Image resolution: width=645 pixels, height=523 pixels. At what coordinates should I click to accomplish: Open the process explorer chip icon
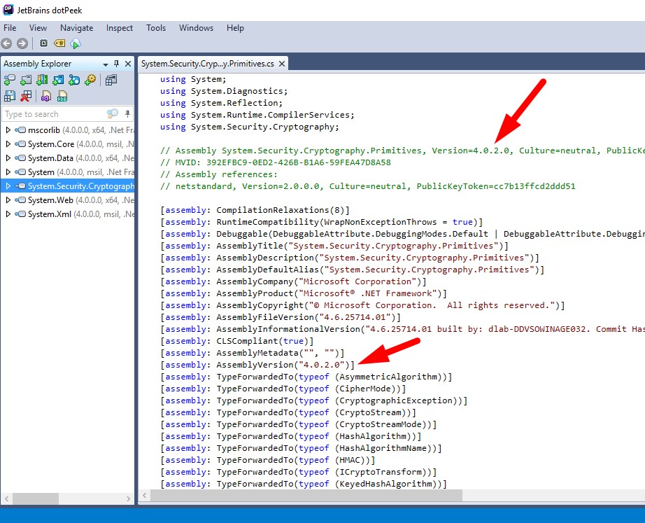(43, 43)
